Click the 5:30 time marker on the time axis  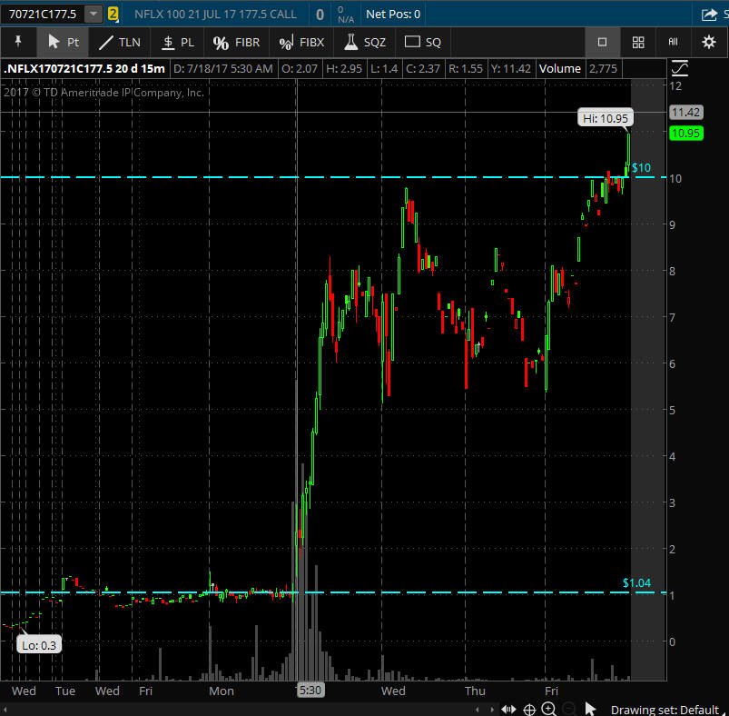click(x=310, y=690)
